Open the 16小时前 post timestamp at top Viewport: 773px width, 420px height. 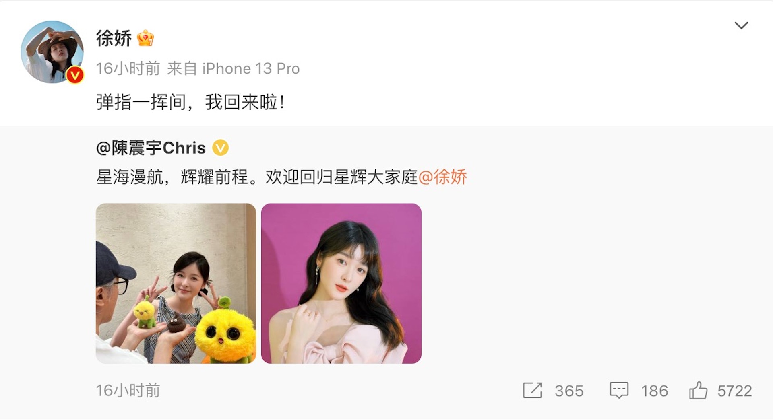tap(128, 69)
